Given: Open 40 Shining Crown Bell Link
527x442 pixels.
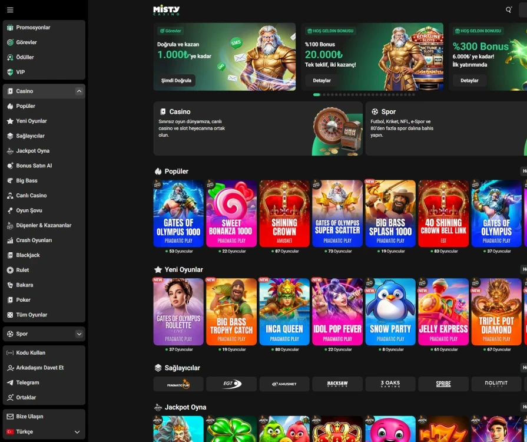Looking at the screenshot, I should click(x=443, y=213).
